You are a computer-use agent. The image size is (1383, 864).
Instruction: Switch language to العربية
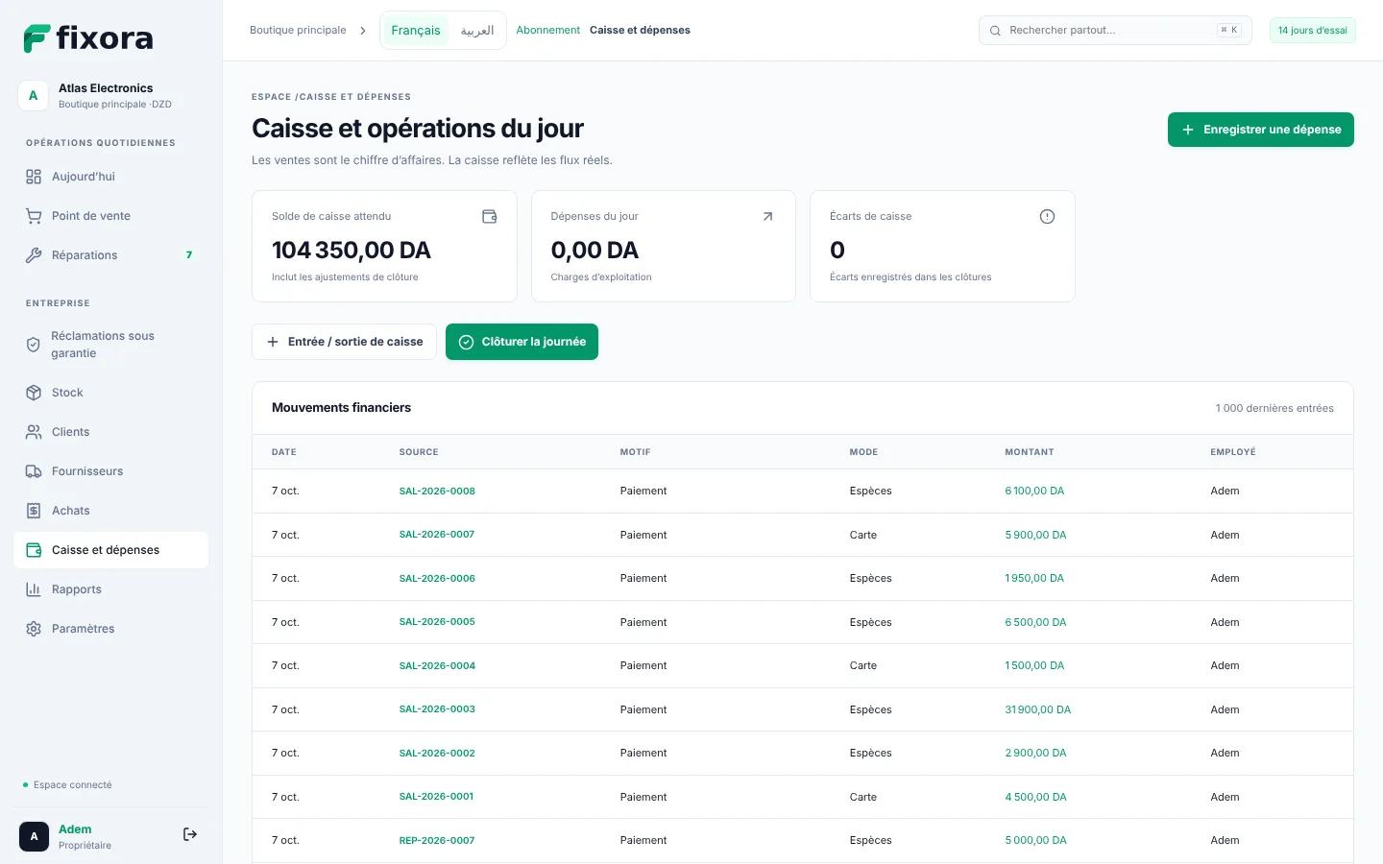pyautogui.click(x=477, y=31)
